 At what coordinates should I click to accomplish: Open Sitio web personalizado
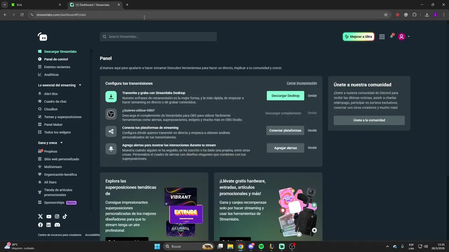[x=59, y=159]
